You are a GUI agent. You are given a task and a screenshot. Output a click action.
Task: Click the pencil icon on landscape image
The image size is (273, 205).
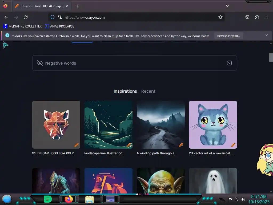[x=129, y=145]
